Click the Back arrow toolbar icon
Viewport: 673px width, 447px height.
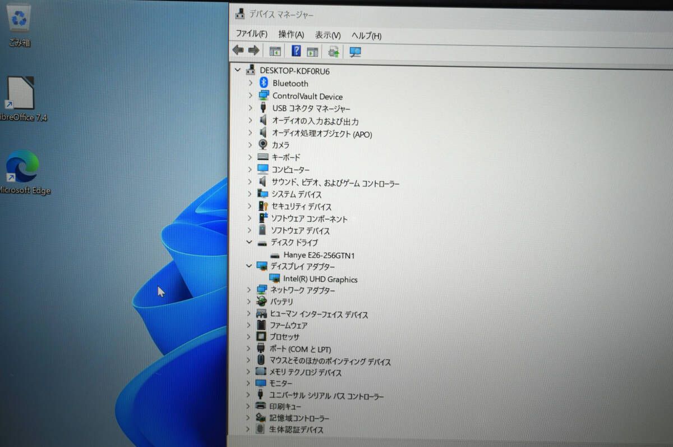[x=238, y=51]
